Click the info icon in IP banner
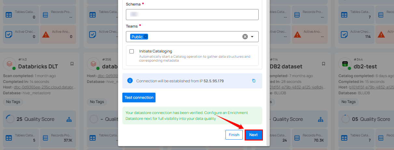The height and width of the screenshot is (150, 394). [130, 81]
